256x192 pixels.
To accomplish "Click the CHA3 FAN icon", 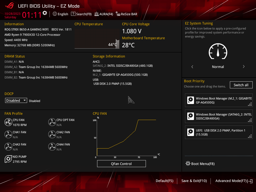I will [x=8, y=147].
